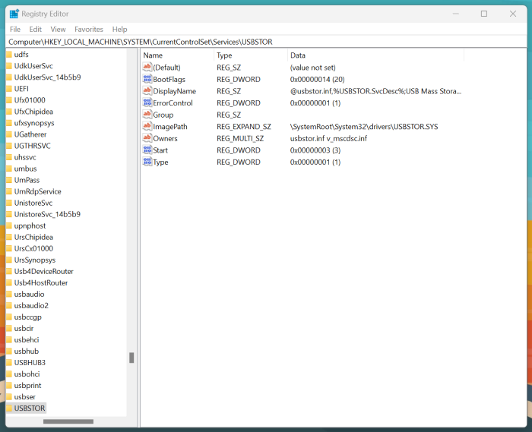The height and width of the screenshot is (432, 532).
Task: Select the (Default) string value icon
Action: [x=147, y=67]
